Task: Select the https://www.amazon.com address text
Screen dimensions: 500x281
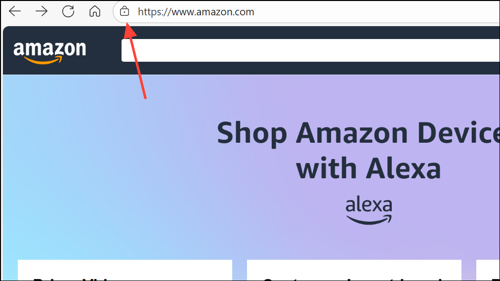Action: (196, 12)
